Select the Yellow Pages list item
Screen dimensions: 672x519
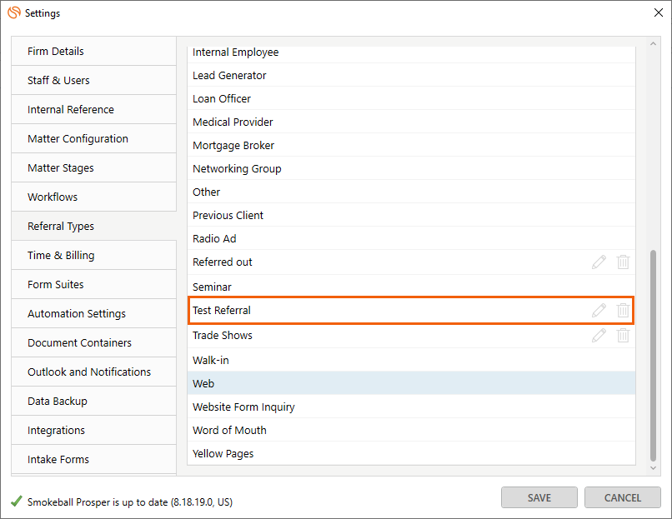pyautogui.click(x=411, y=453)
